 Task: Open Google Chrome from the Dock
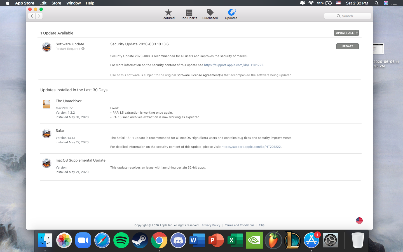159,240
